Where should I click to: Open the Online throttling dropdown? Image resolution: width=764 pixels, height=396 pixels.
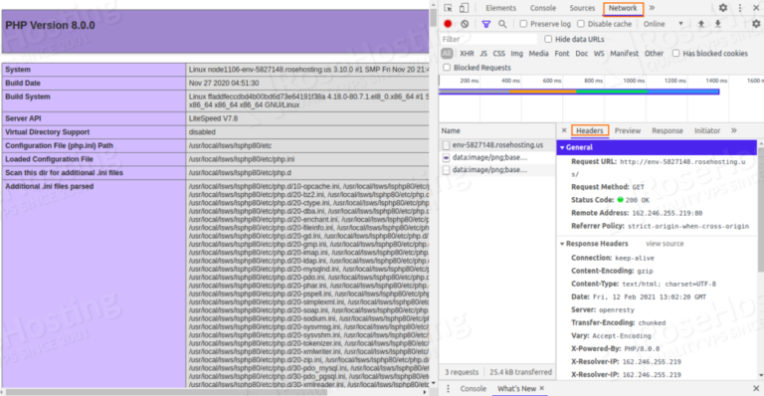tap(663, 24)
